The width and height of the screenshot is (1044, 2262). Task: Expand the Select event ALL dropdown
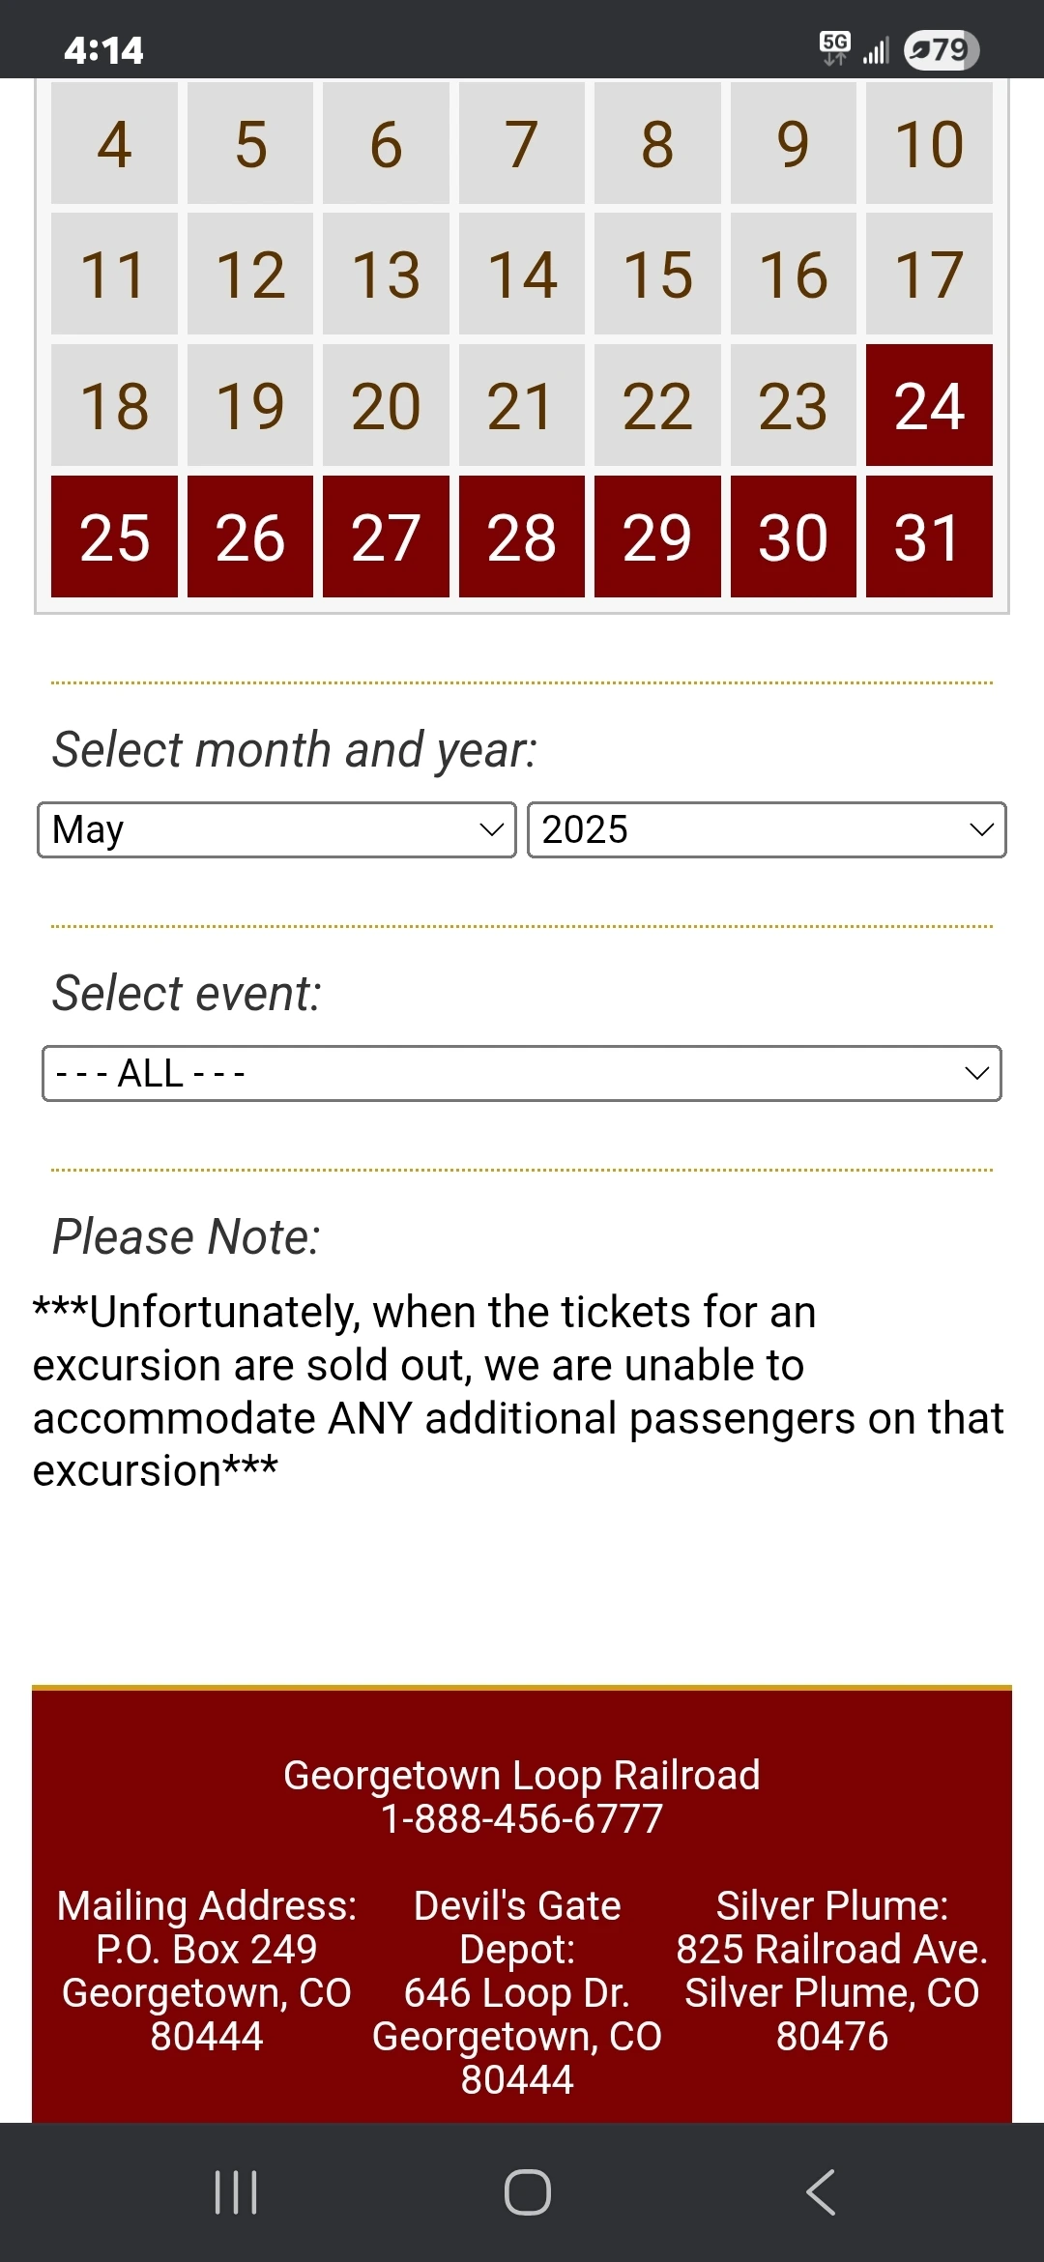(522, 1073)
